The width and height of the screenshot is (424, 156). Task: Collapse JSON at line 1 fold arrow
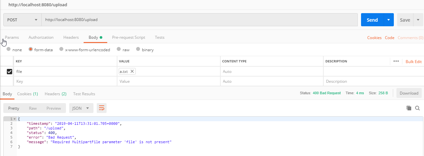[14, 119]
